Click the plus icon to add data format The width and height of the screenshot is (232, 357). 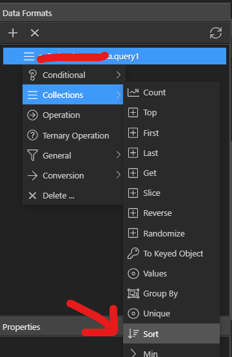click(13, 33)
